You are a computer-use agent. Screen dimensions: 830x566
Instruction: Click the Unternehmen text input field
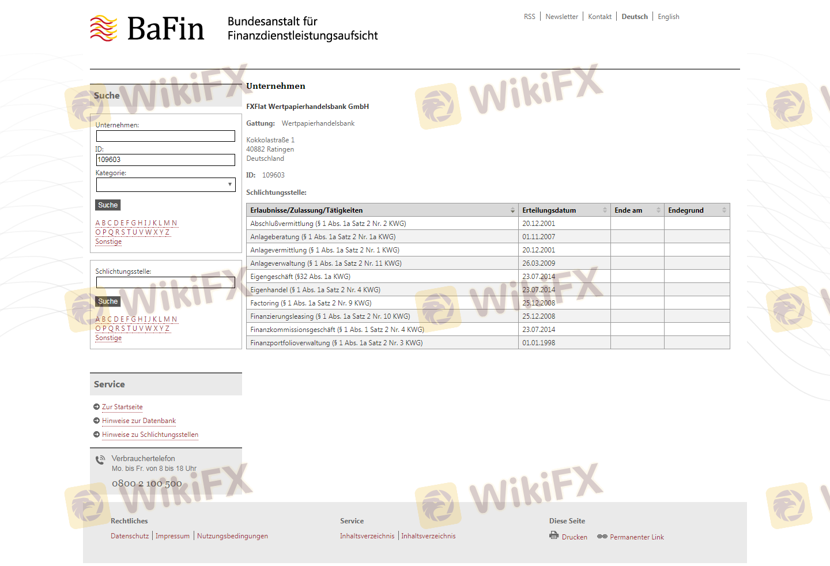coord(166,136)
